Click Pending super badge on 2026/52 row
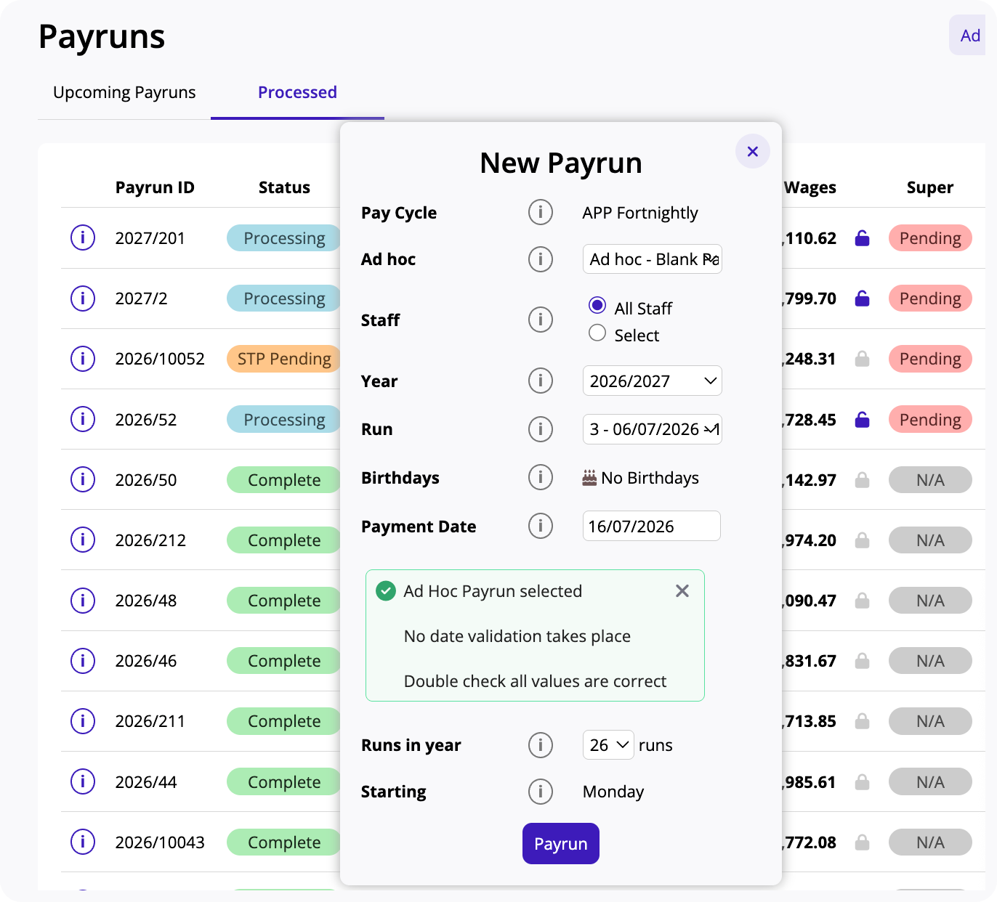997x902 pixels. tap(930, 419)
